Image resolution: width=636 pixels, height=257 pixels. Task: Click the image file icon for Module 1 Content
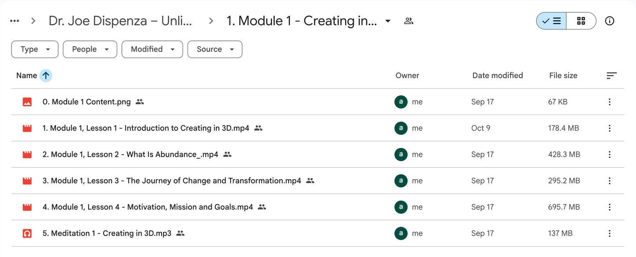pos(27,102)
